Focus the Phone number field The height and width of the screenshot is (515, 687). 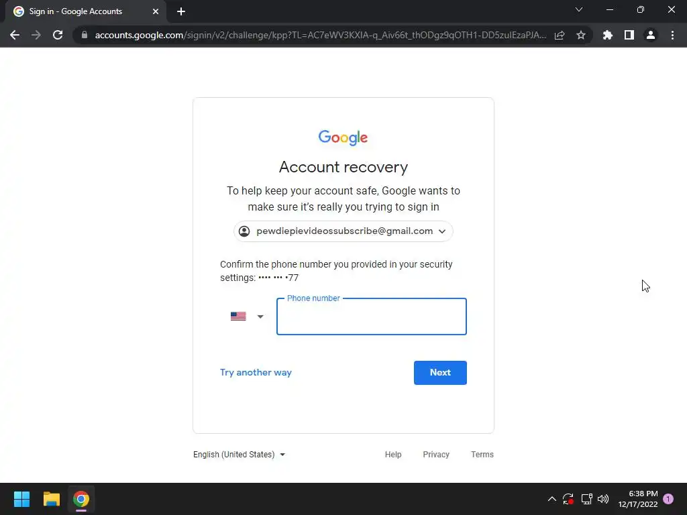coord(372,317)
